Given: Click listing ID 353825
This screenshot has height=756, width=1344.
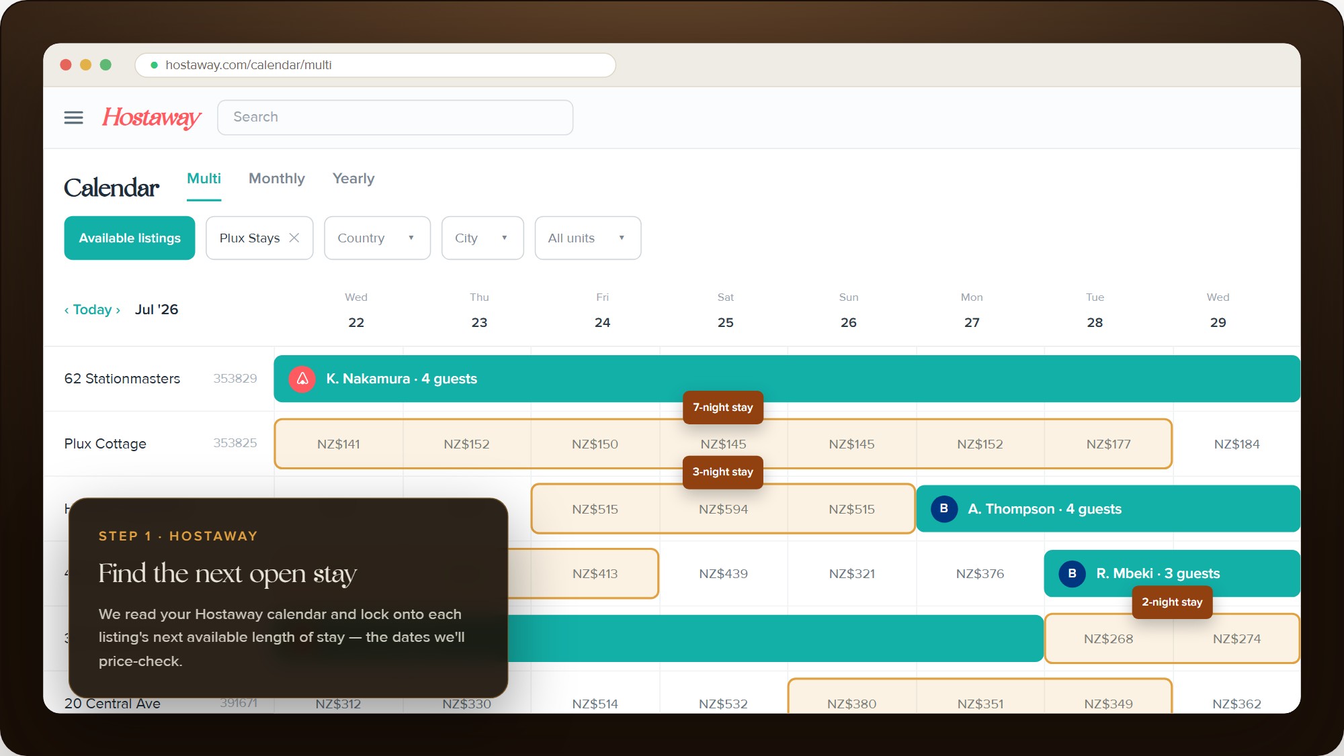Looking at the screenshot, I should (235, 443).
